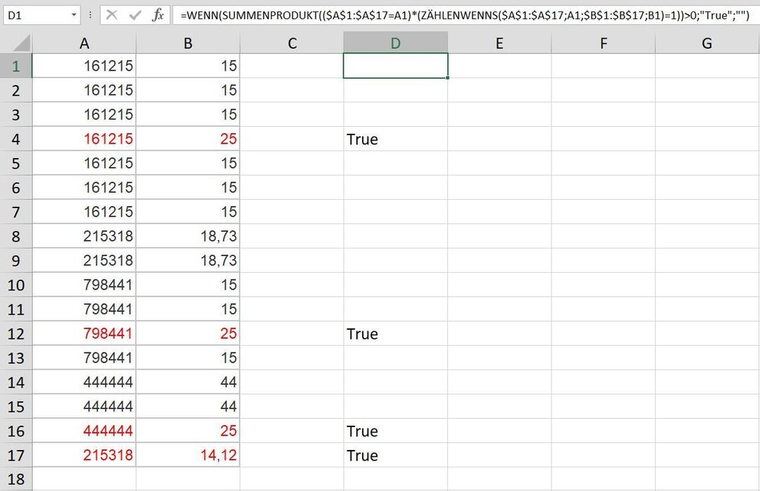This screenshot has width=760, height=491.
Task: Click red cell B4 with 25
Action: click(188, 139)
